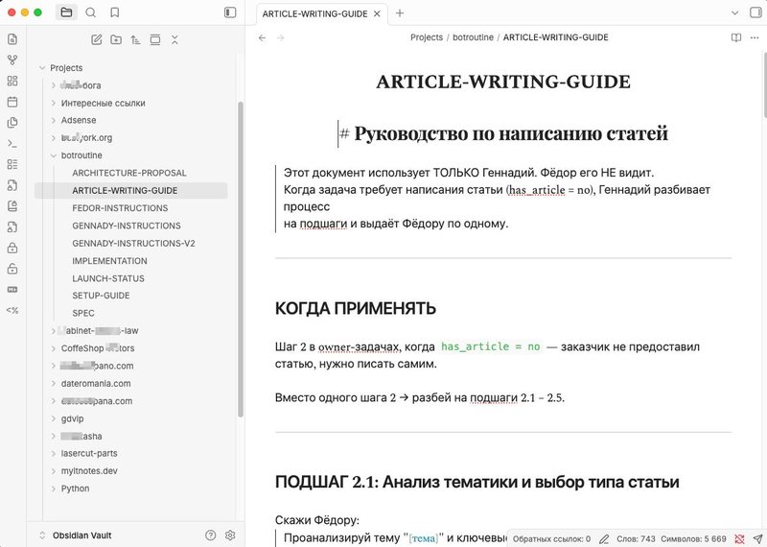This screenshot has height=547, width=767.
Task: Expand the Интересные ссылки folder
Action: (x=54, y=104)
